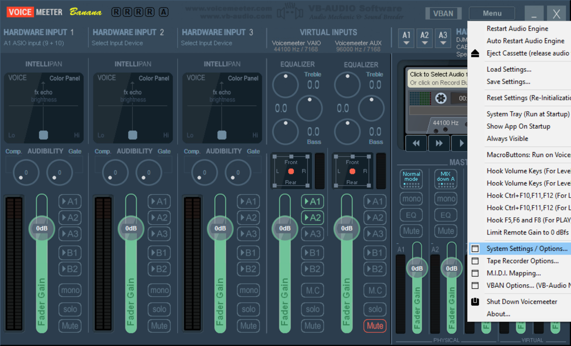Click the Bass knob on Voicemeeter AUX equalizer
Image resolution: width=571 pixels, height=346 pixels.
pyautogui.click(x=347, y=132)
